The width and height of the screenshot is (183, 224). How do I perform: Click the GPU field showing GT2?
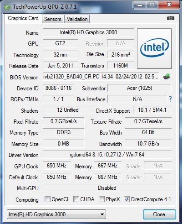(x=60, y=43)
